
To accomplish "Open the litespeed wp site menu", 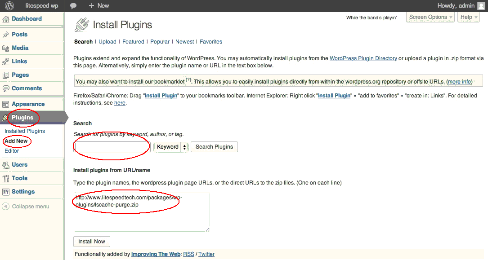I will [x=42, y=5].
